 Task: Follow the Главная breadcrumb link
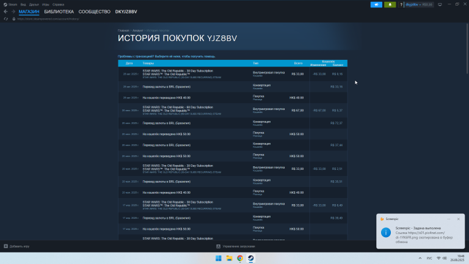pyautogui.click(x=123, y=31)
